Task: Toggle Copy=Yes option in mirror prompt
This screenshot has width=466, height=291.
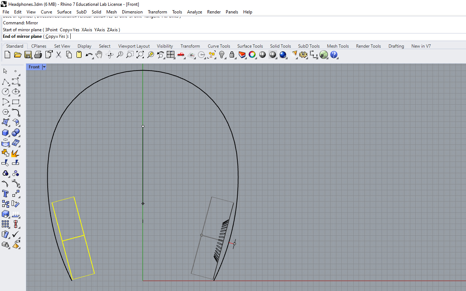Action: (x=55, y=36)
